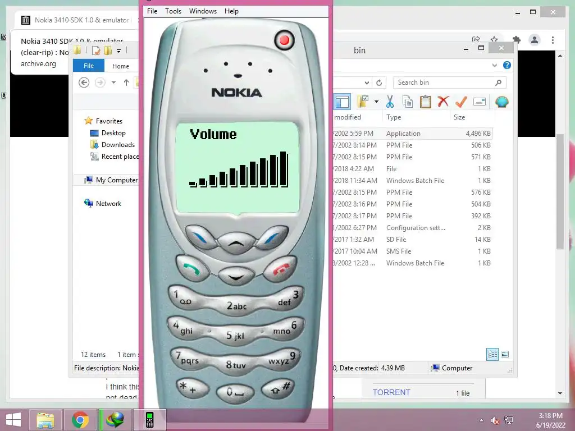Switch to the Home tab in Explorer
The width and height of the screenshot is (575, 431).
(121, 66)
